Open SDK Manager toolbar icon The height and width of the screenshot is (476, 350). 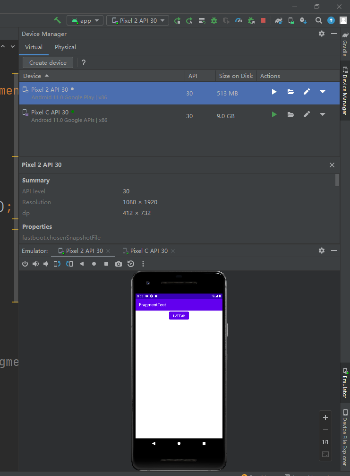point(303,20)
